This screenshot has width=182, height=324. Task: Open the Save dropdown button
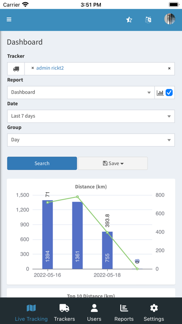click(x=113, y=163)
